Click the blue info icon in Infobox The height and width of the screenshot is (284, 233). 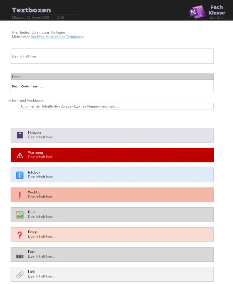[x=20, y=175]
